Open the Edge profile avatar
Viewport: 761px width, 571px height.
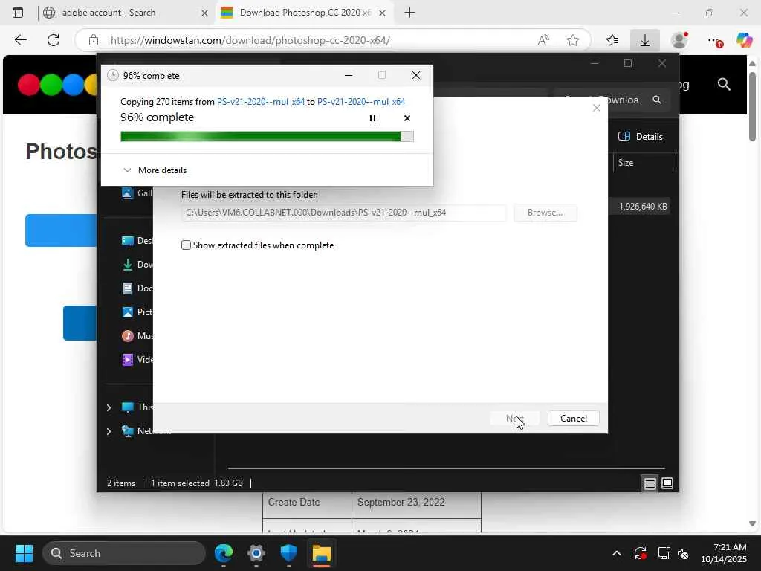679,40
